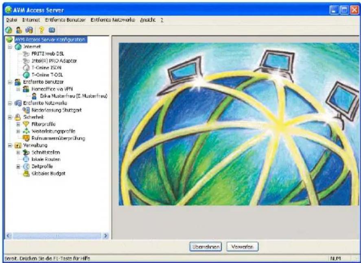
Task: Click the Übernehmen button
Action: pyautogui.click(x=206, y=247)
